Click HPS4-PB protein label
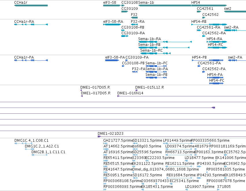The height and width of the screenshot is (191, 246). click(x=199, y=57)
